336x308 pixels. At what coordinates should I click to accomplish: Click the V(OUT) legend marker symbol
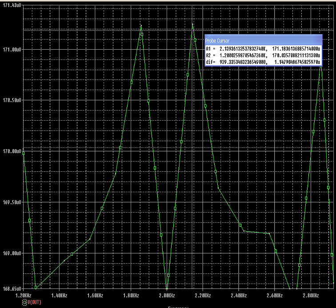(x=24, y=302)
